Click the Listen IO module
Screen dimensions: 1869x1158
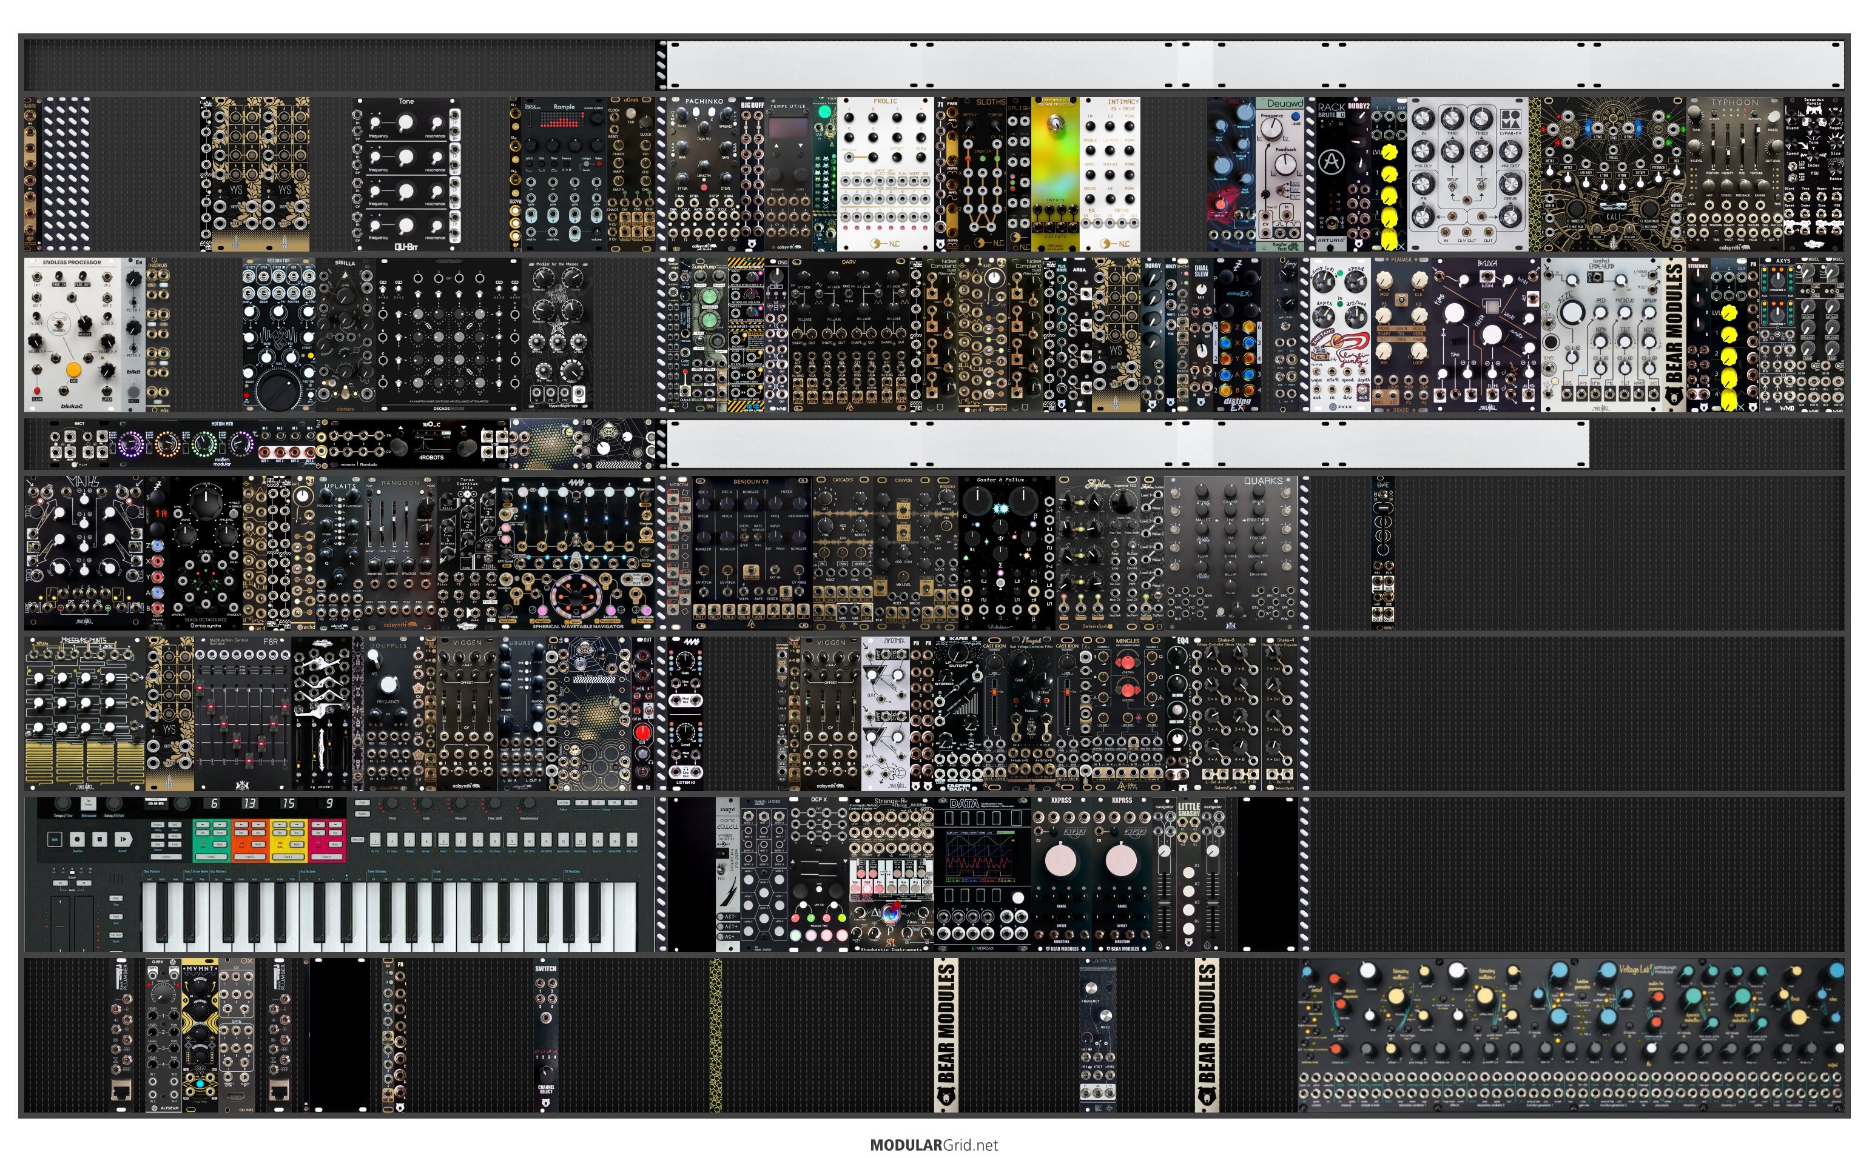tap(684, 714)
